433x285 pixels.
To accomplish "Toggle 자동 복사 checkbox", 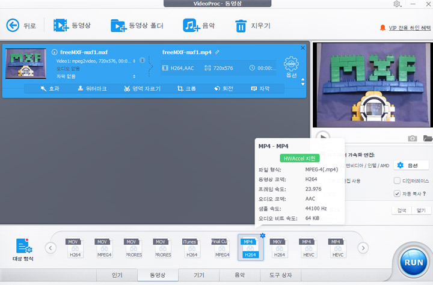I will 397,194.
